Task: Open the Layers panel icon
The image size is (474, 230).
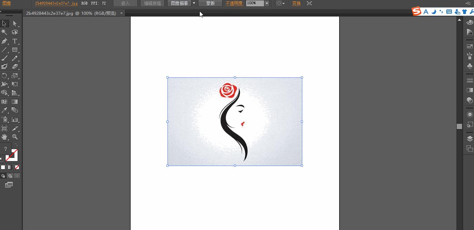Action: click(x=470, y=138)
